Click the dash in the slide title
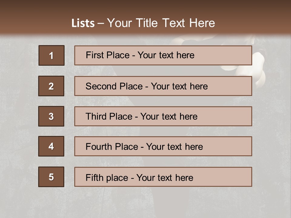Image resolution: width=291 pixels, height=218 pixels. [x=101, y=23]
